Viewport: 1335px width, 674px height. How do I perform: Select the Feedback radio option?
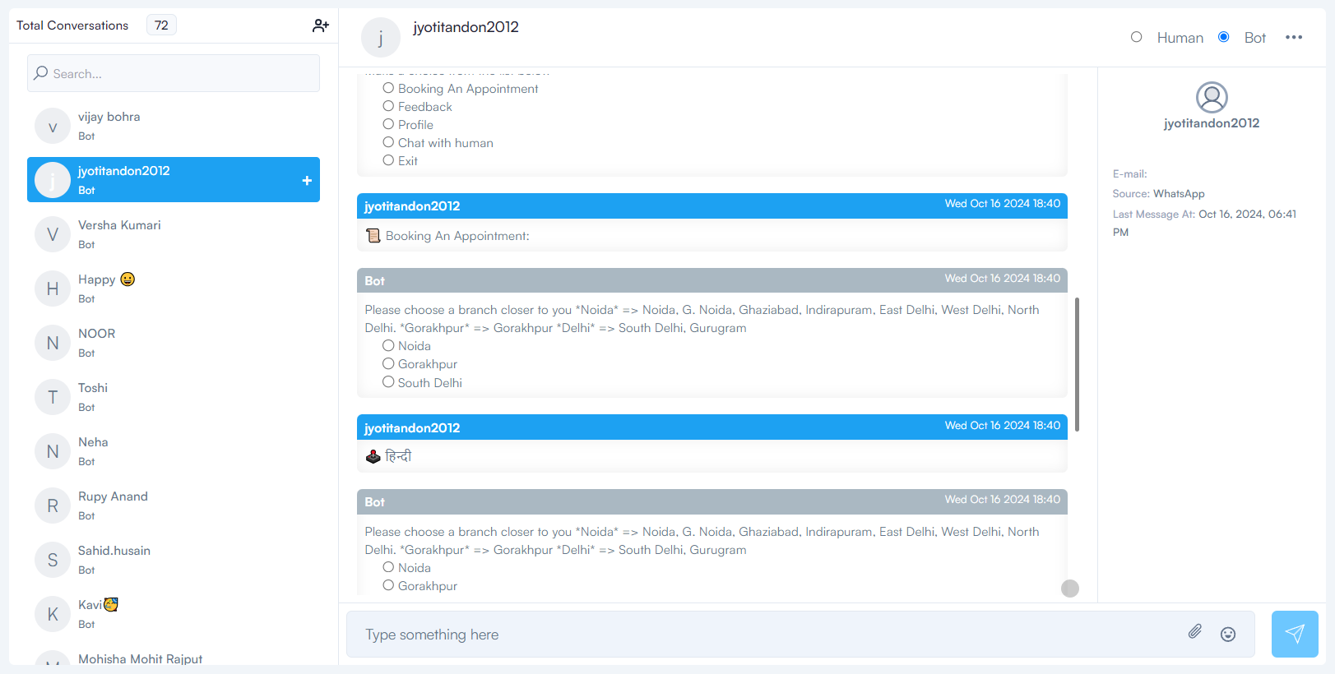(388, 106)
